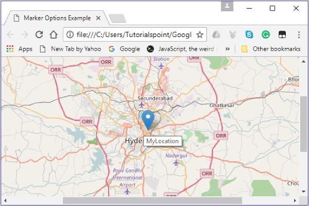Open the Skype extension icon
Viewport: 309px width, 206px height.
point(249,35)
